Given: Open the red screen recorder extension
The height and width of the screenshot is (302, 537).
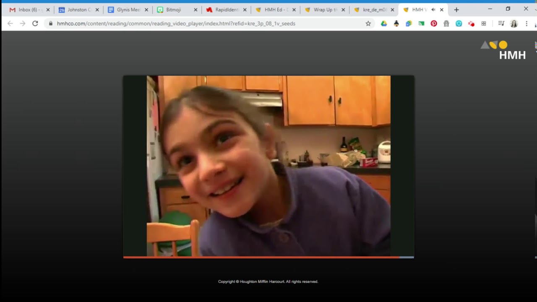Looking at the screenshot, I should (471, 23).
